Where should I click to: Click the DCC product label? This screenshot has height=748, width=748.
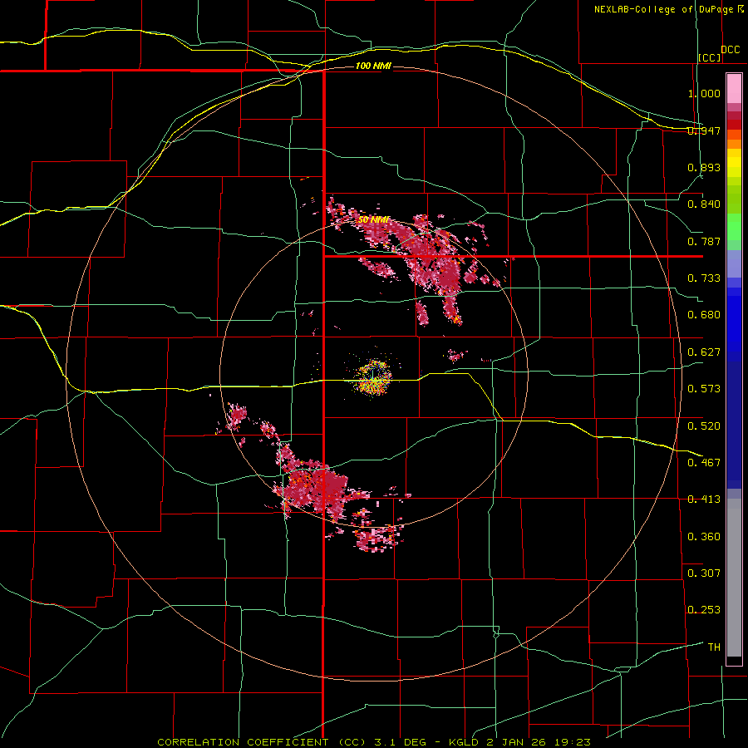pos(730,50)
